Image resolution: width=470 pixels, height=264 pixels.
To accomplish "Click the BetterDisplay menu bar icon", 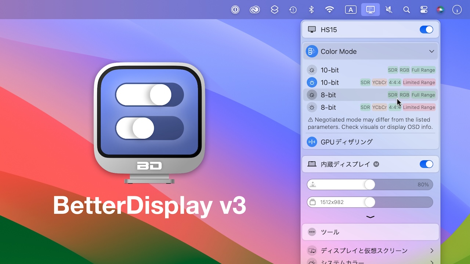I will point(370,10).
